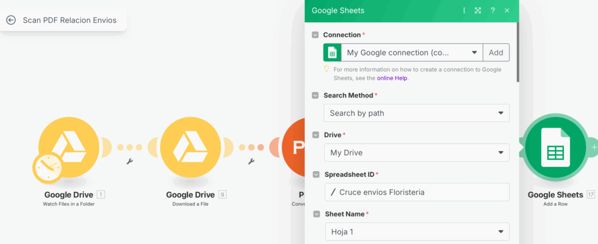The height and width of the screenshot is (244, 598).
Task: Toggle the Drive field checkbox
Action: click(x=315, y=135)
